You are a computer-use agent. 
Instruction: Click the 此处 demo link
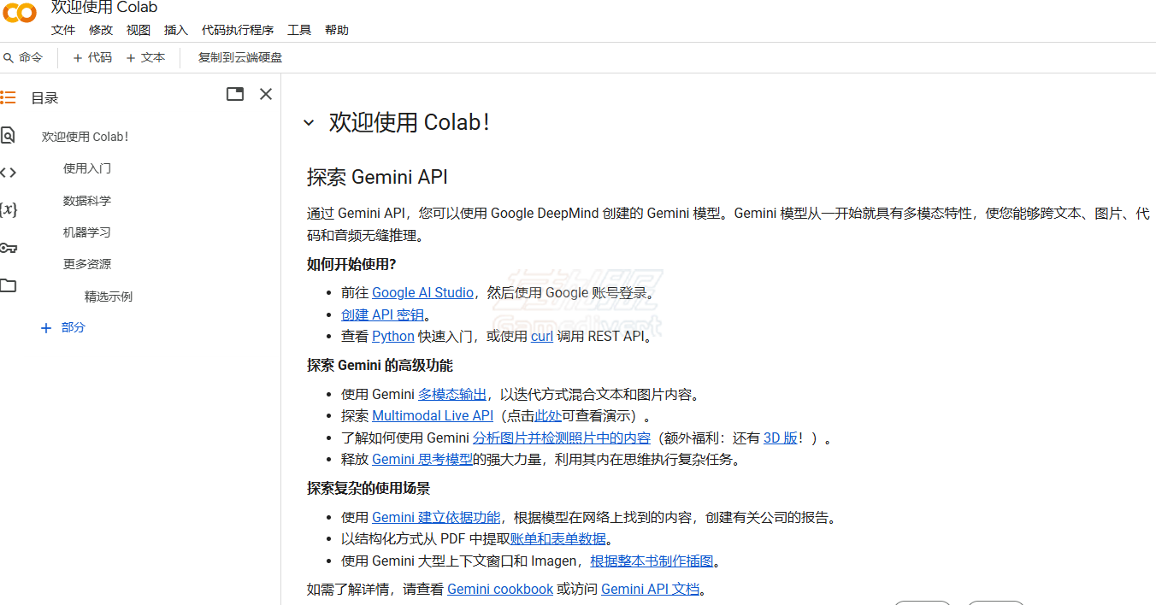548,415
